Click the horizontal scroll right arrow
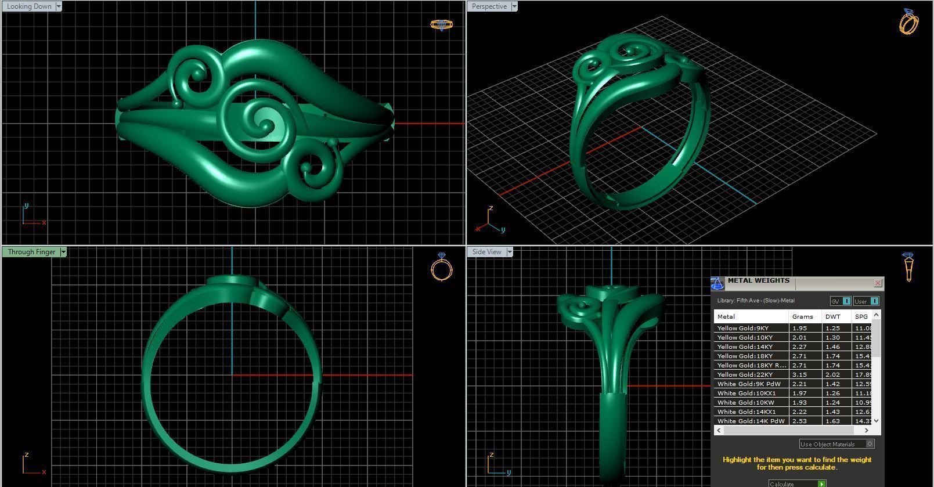The height and width of the screenshot is (487, 934). click(x=867, y=430)
